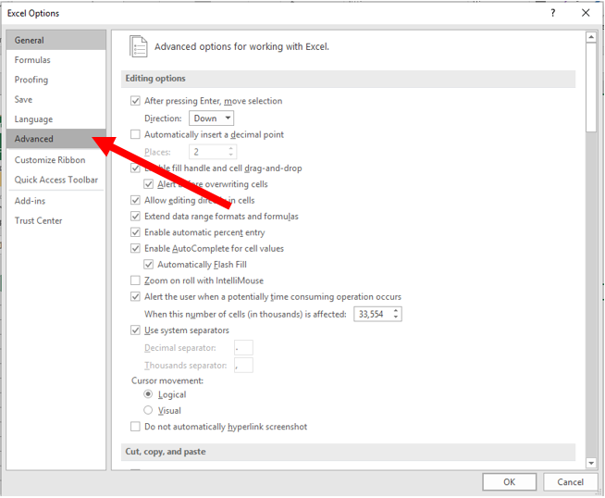Open Customize Ribbon settings
605x498 pixels.
pyautogui.click(x=56, y=160)
